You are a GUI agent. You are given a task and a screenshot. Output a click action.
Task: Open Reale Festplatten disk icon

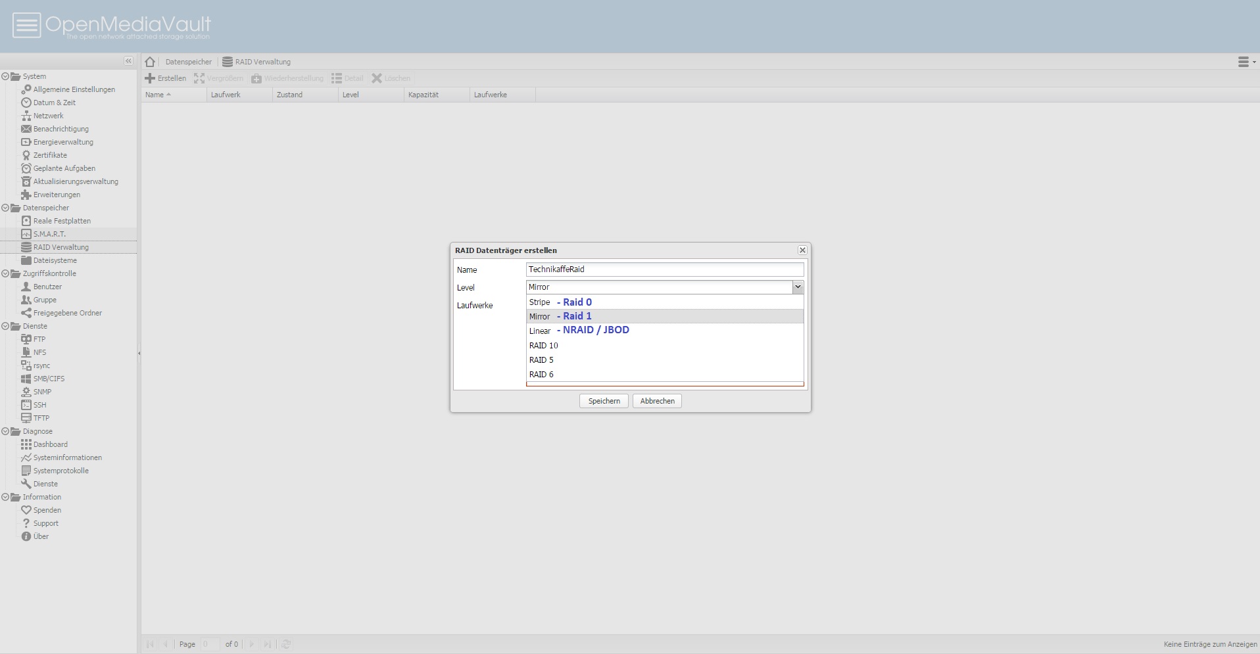click(26, 221)
